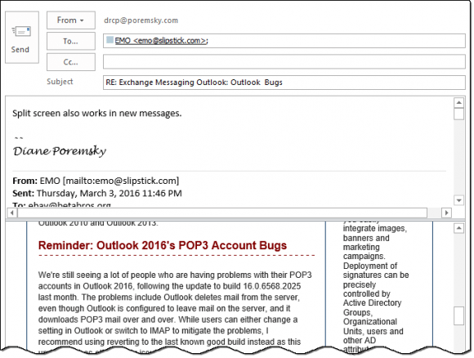Click the Diane Poremsky signature
The image size is (474, 358).
point(60,150)
